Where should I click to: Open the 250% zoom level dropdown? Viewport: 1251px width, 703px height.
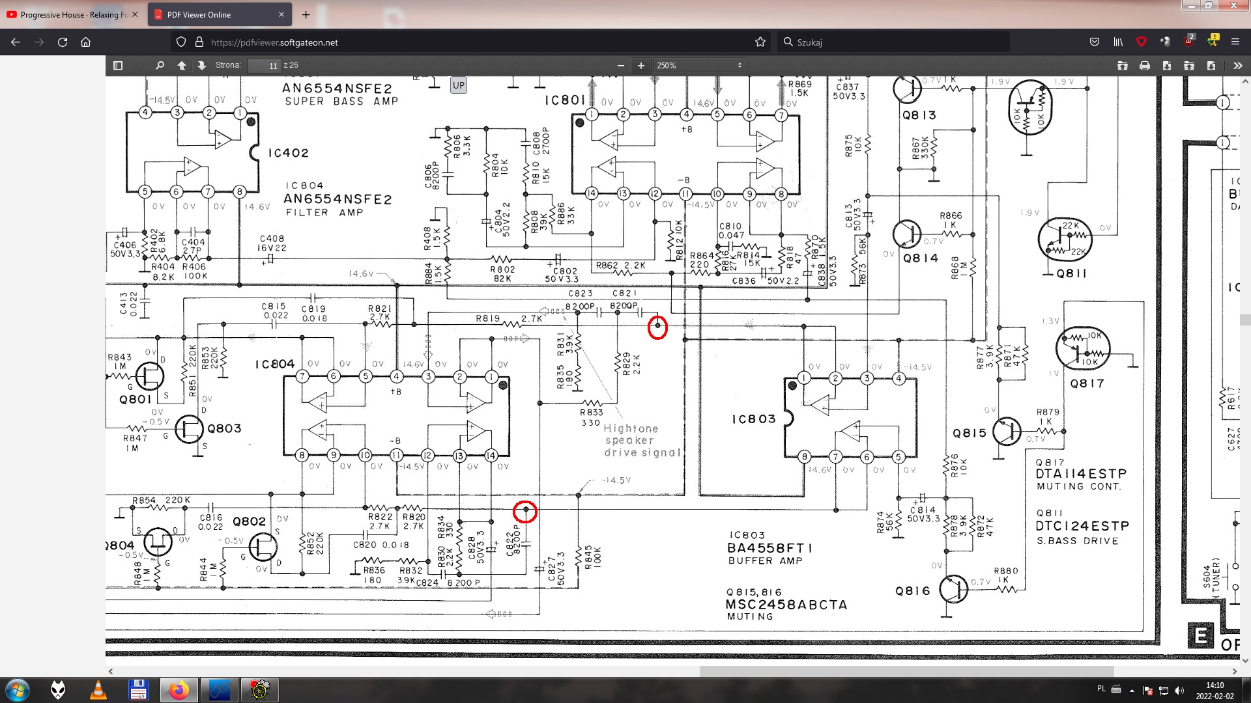pos(698,65)
